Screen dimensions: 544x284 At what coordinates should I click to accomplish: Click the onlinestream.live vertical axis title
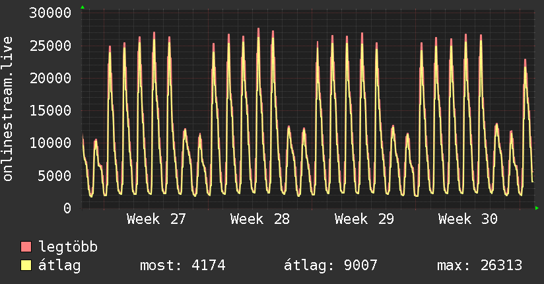tap(8, 109)
